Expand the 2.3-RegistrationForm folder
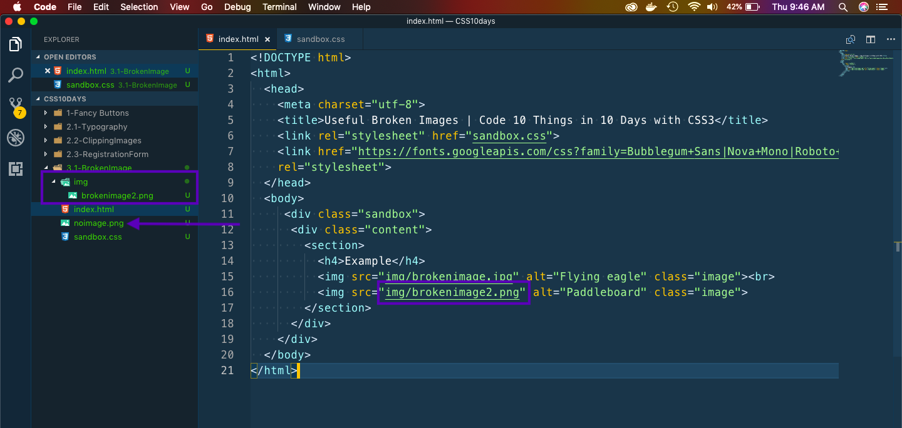 pos(46,155)
